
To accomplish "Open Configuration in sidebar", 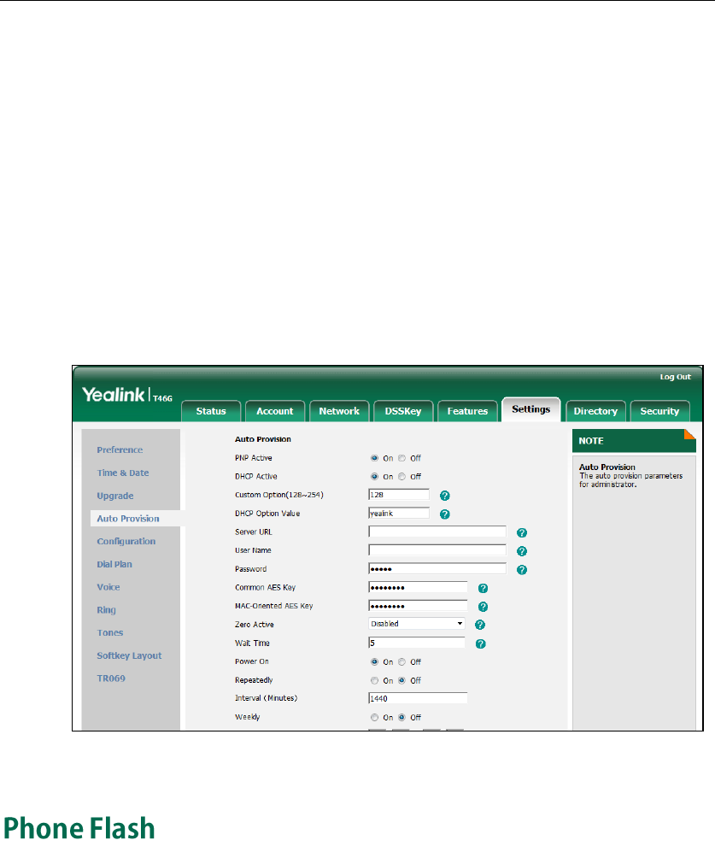I will point(126,541).
